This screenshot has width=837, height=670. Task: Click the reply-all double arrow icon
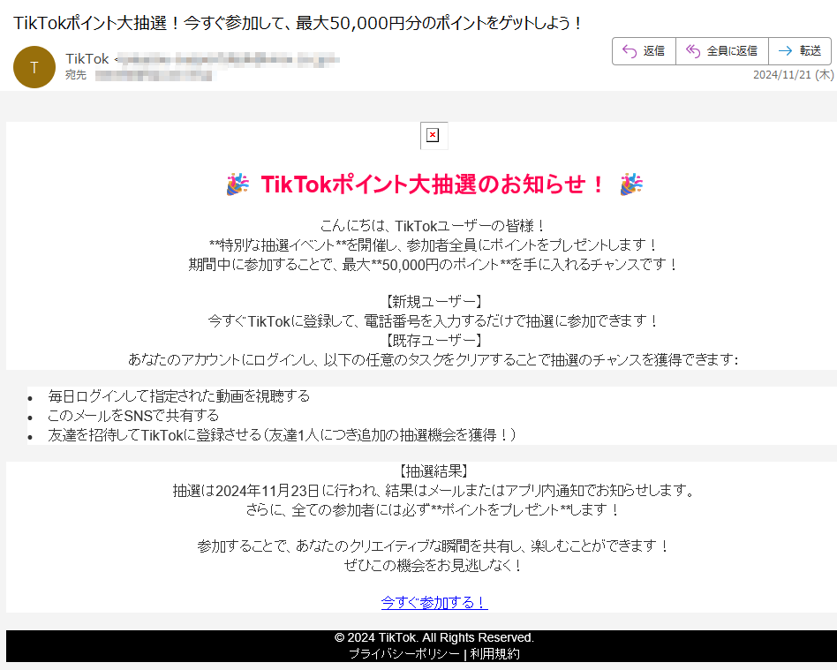(693, 51)
